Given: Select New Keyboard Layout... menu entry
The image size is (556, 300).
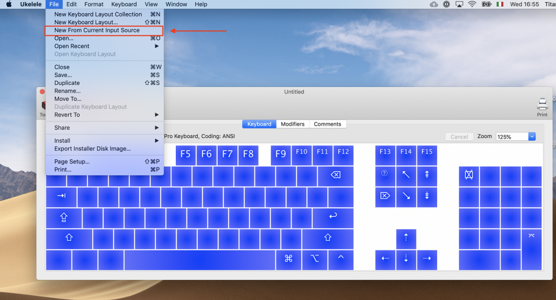Looking at the screenshot, I should click(x=105, y=22).
